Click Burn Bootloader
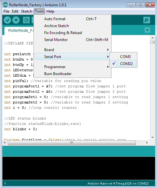 pyautogui.click(x=73, y=74)
